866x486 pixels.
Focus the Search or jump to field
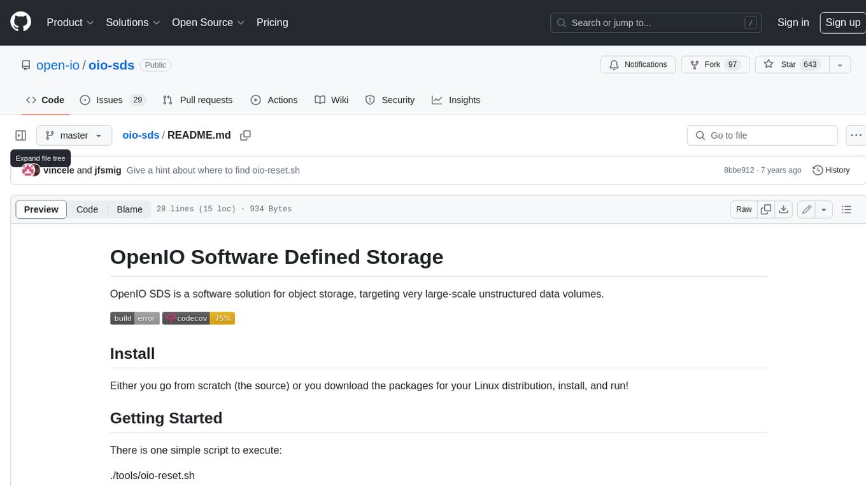pos(656,23)
